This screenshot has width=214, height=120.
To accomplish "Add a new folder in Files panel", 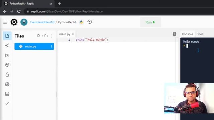I will (x=46, y=36).
